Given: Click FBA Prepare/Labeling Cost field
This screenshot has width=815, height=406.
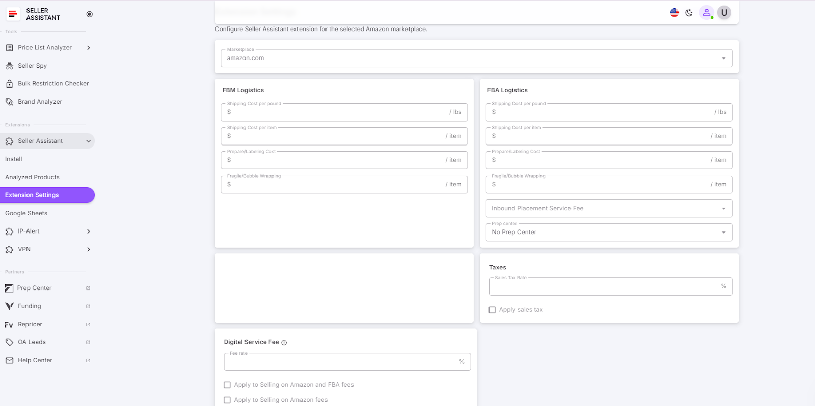Looking at the screenshot, I should [609, 160].
